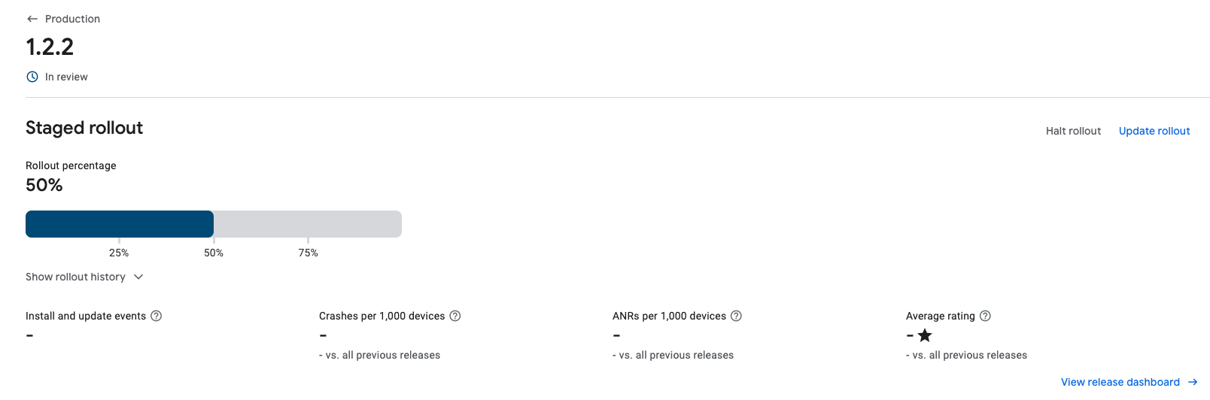Go back to Production
Image resolution: width=1210 pixels, height=400 pixels.
pyautogui.click(x=72, y=19)
